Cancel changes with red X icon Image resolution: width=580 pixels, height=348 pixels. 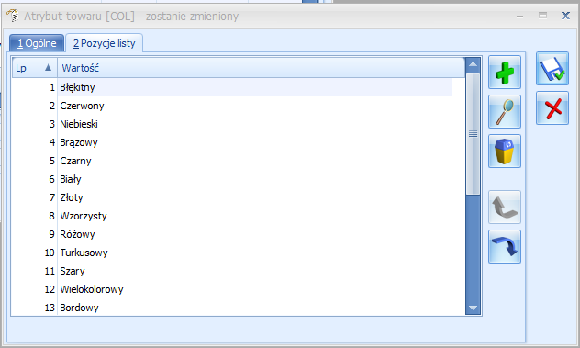(552, 108)
